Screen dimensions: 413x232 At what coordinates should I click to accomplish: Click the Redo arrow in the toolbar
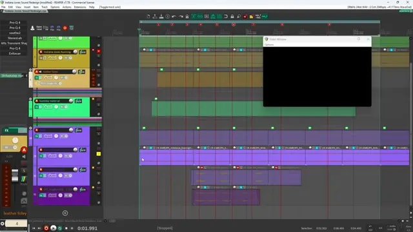[x=181, y=16]
